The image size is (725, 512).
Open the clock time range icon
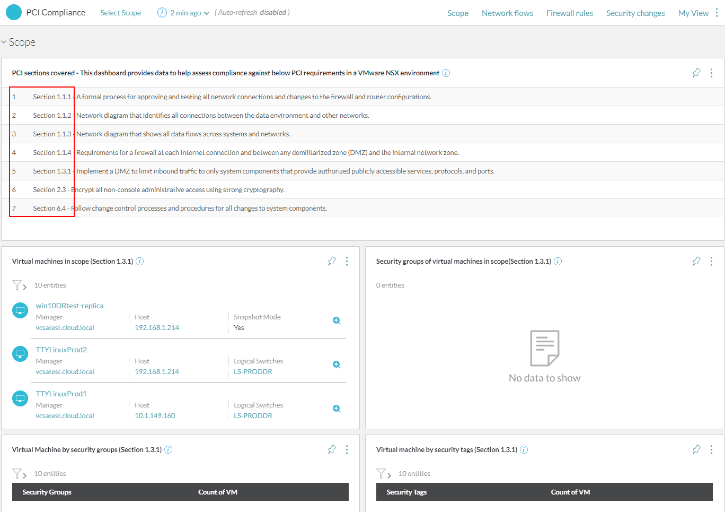(x=162, y=13)
